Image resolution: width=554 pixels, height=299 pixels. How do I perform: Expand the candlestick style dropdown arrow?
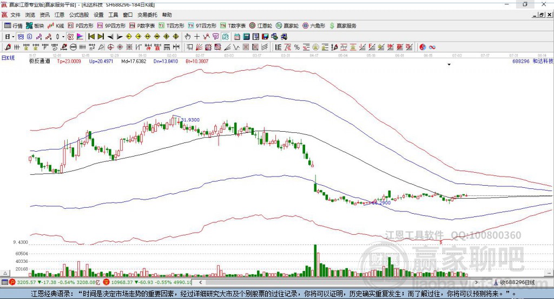coord(63,37)
